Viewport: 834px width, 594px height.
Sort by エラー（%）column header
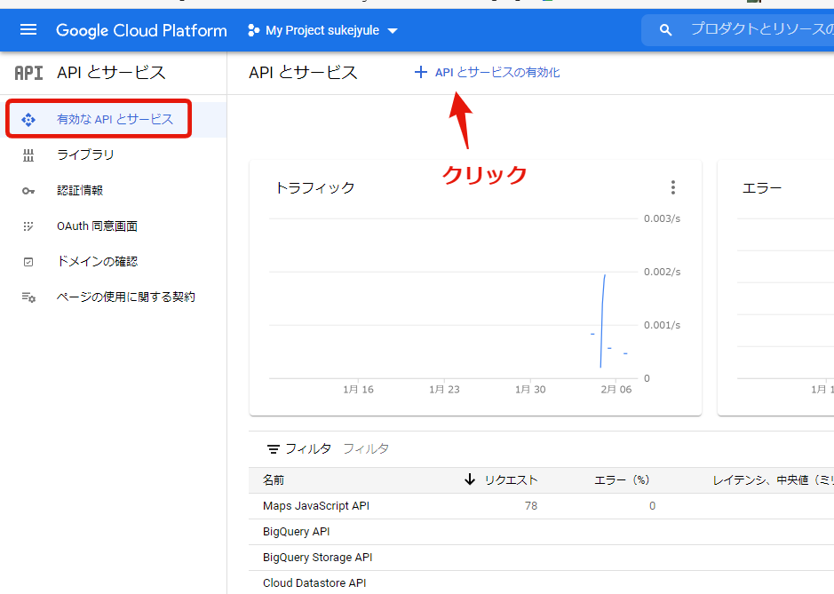[621, 480]
